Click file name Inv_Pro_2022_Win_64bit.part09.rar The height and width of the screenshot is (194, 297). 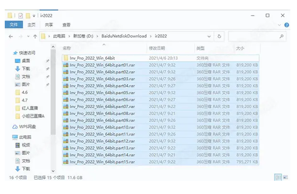click(102, 120)
